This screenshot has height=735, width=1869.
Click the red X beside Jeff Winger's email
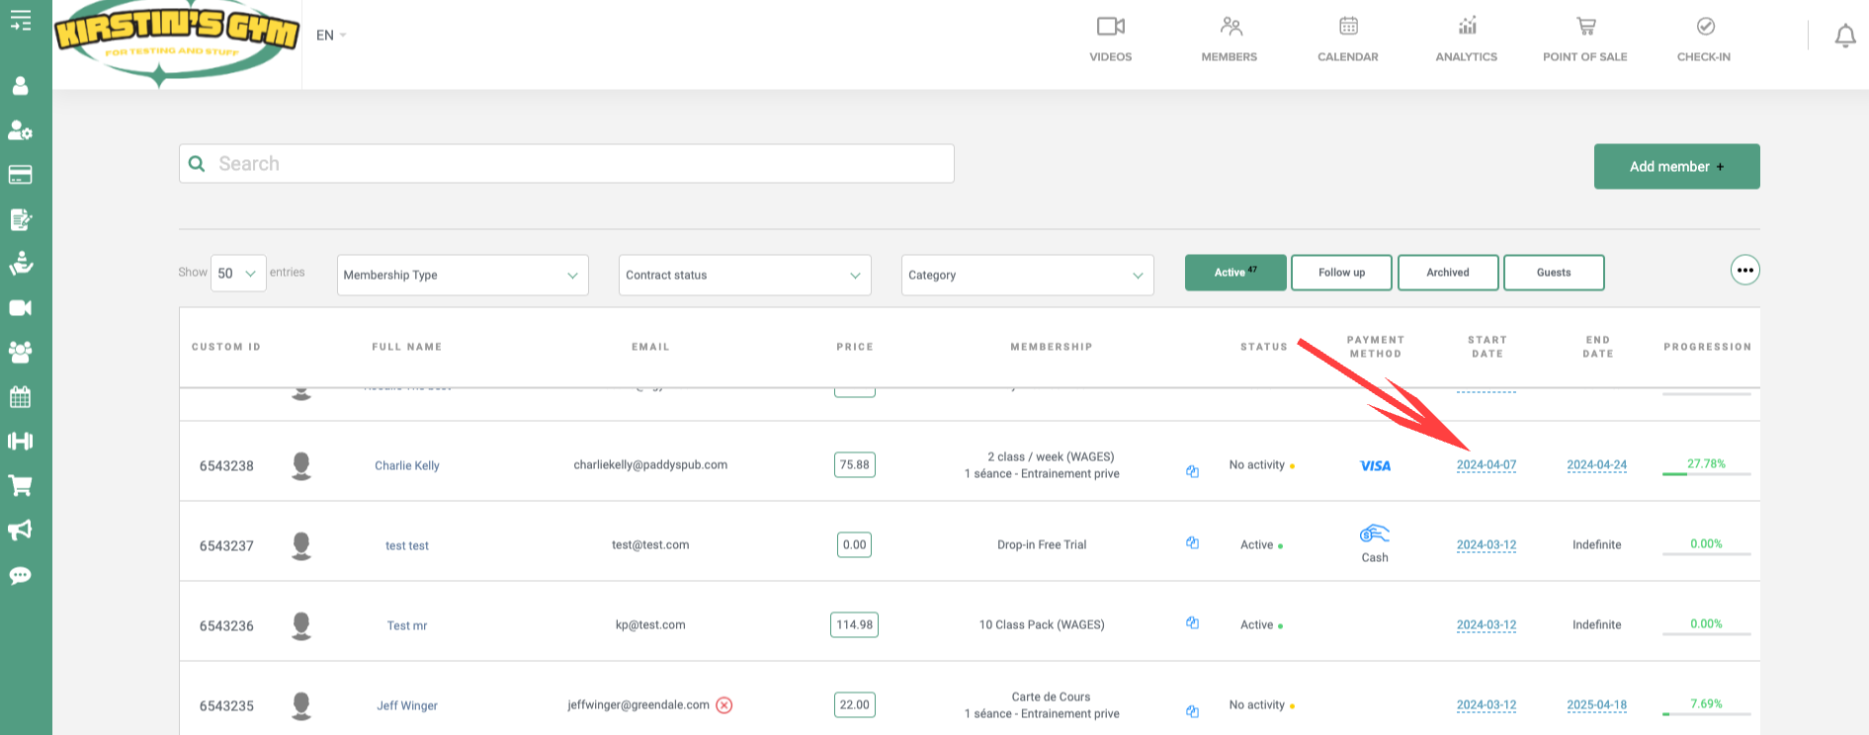[724, 705]
